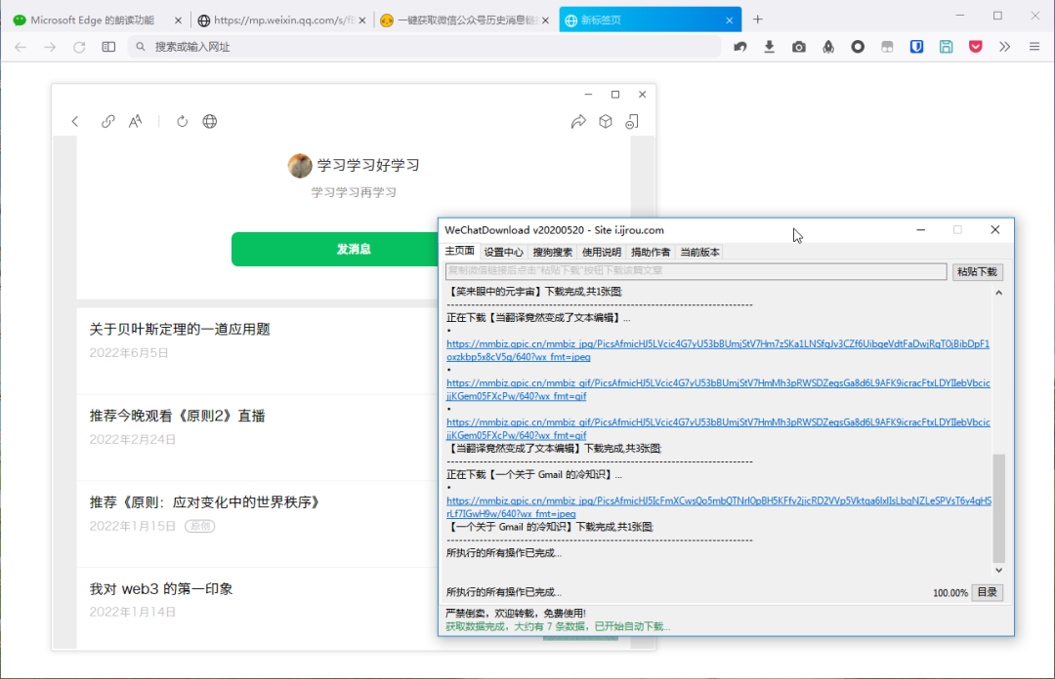Open the 捐助作者 tab
The width and height of the screenshot is (1055, 679).
point(651,252)
